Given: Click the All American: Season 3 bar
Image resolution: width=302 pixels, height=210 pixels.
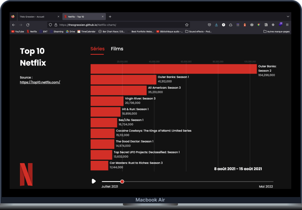Looking at the screenshot, I should click(x=118, y=91).
